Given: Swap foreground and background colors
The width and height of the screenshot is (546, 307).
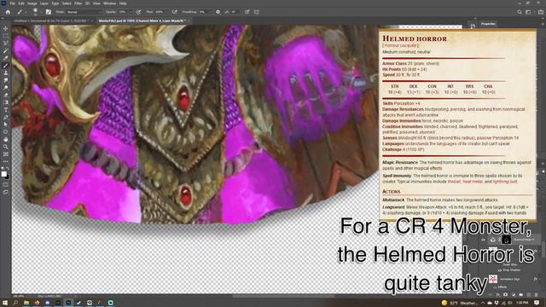Looking at the screenshot, I should click(8, 168).
